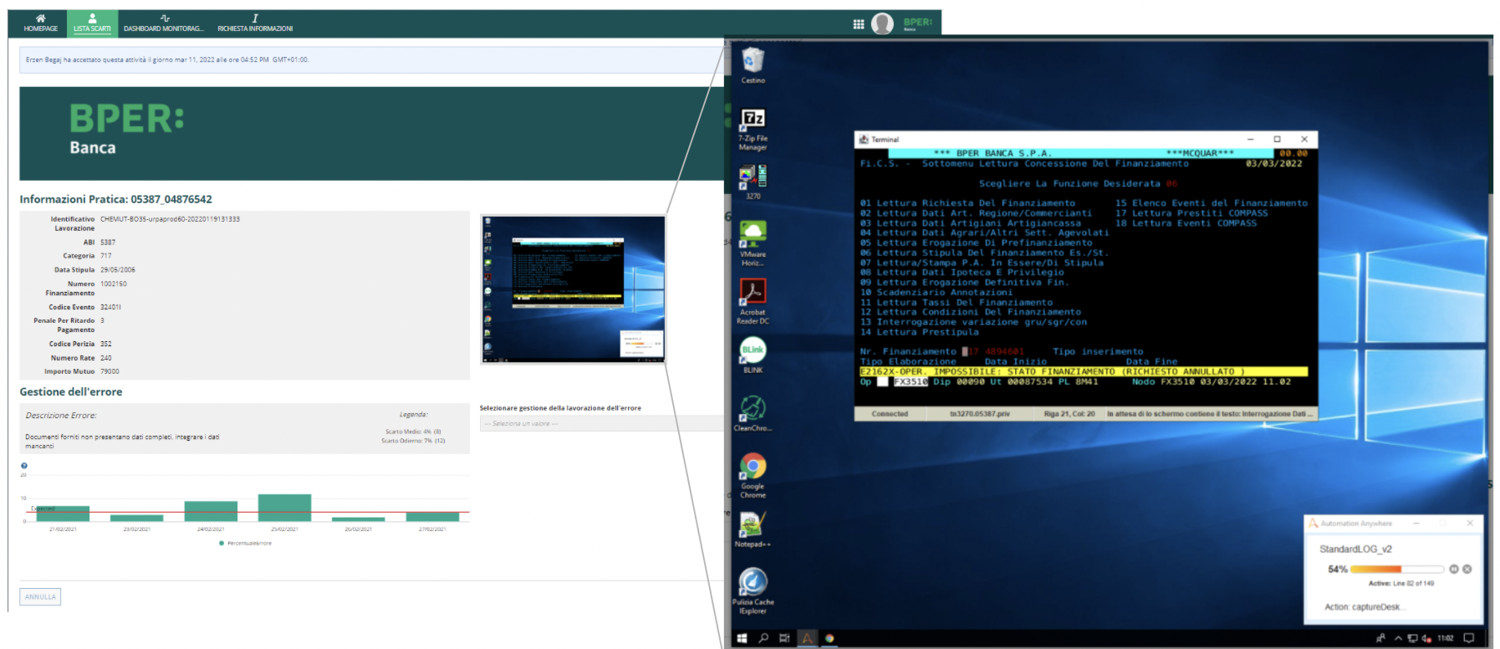This screenshot has height=649, width=1500.
Task: Open the CleanChro... desktop icon
Action: pos(753,413)
